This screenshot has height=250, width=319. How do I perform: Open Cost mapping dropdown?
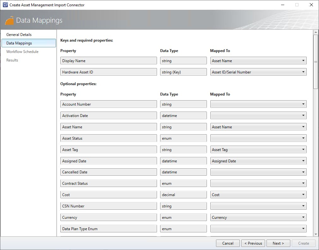point(258,195)
